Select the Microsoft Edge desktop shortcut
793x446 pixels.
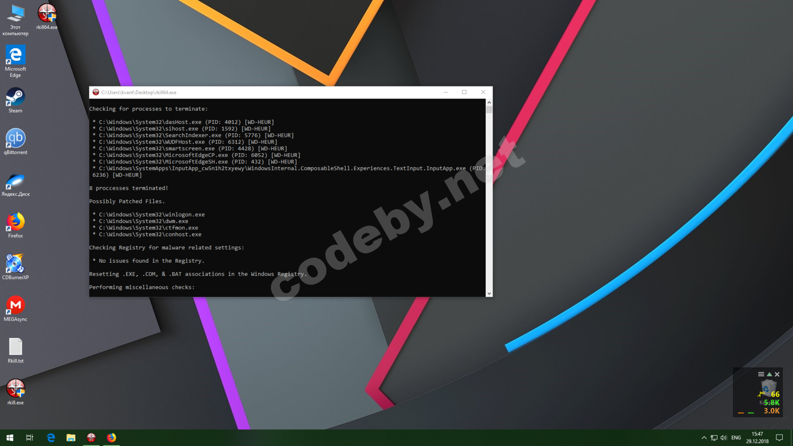[x=15, y=61]
